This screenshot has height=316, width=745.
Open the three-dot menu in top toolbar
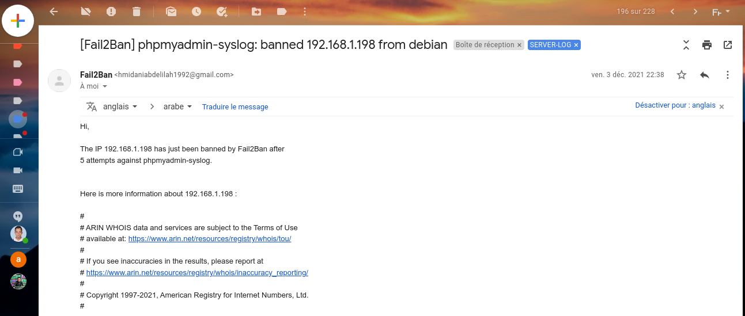tap(305, 12)
